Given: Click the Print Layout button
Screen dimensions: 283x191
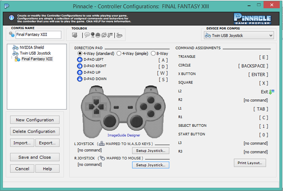Looking at the screenshot, I should point(250,163).
